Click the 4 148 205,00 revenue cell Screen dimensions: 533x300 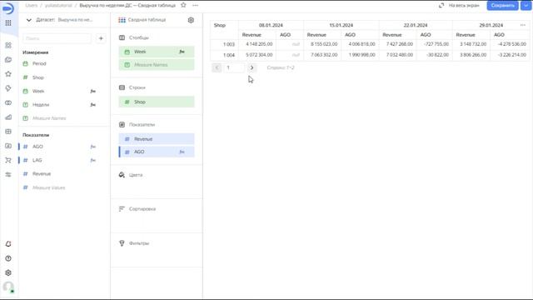257,44
